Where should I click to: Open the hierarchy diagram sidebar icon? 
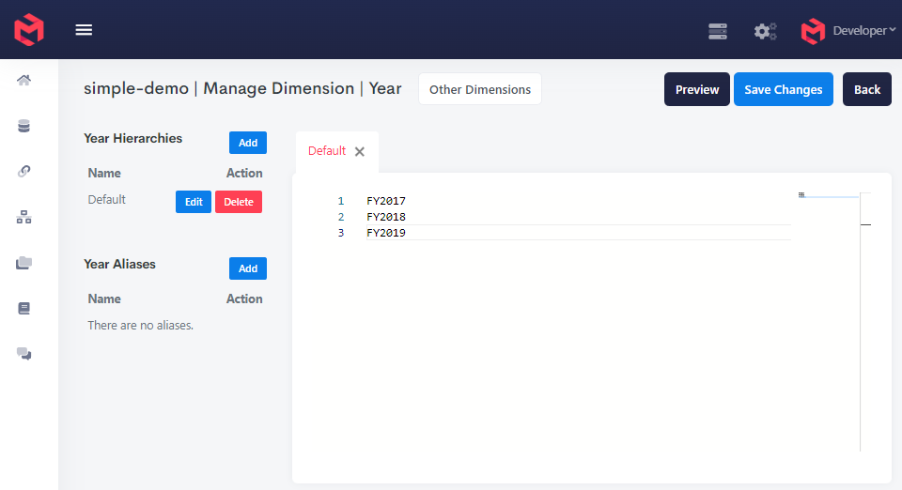(24, 217)
